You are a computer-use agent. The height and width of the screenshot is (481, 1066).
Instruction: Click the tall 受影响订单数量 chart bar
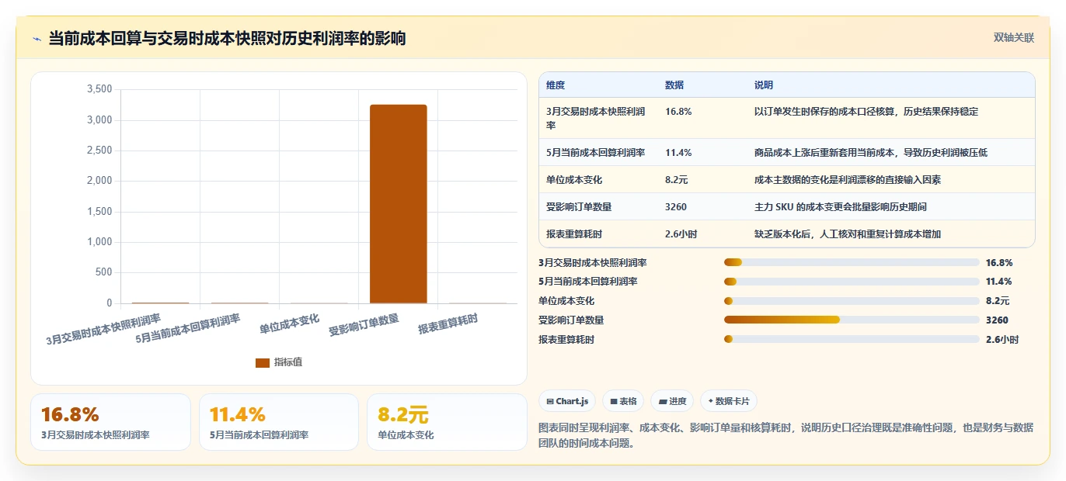point(398,204)
